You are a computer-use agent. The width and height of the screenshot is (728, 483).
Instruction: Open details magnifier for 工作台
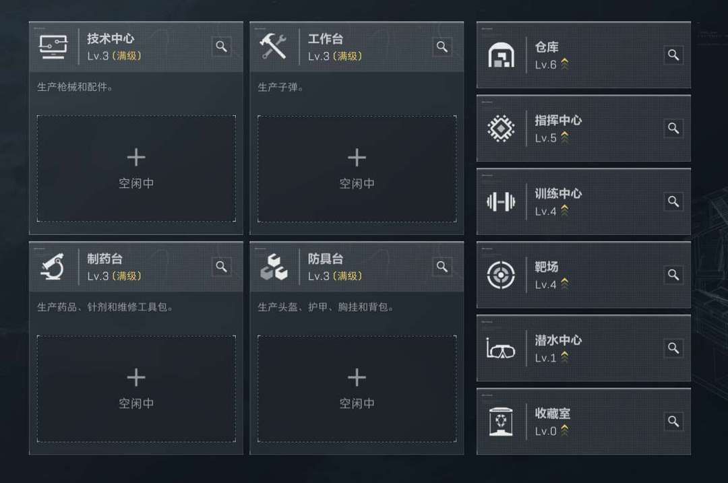coord(442,46)
